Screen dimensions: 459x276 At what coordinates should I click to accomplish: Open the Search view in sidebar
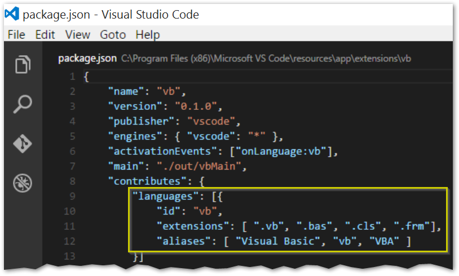click(23, 104)
